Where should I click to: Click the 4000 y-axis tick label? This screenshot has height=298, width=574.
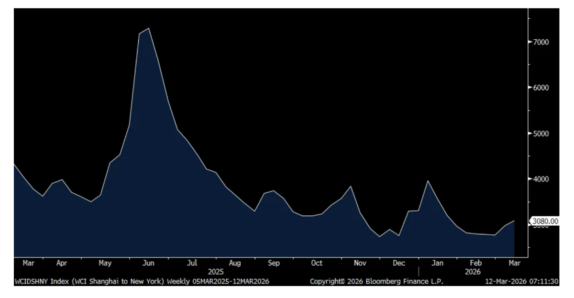pyautogui.click(x=541, y=179)
